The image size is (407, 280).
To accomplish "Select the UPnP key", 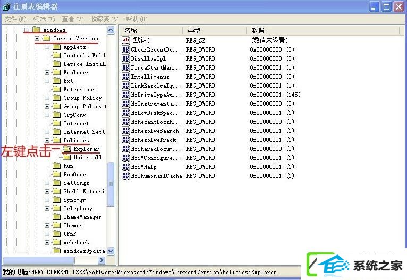I will tap(70, 234).
